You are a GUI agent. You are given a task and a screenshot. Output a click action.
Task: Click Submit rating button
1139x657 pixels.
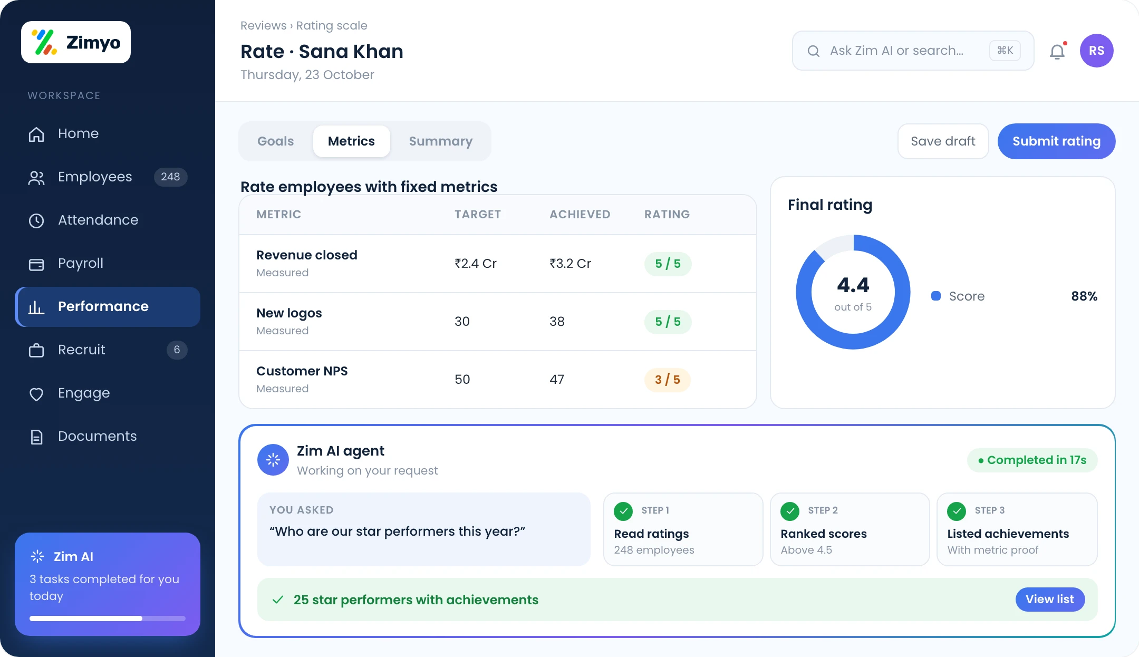[x=1056, y=141]
